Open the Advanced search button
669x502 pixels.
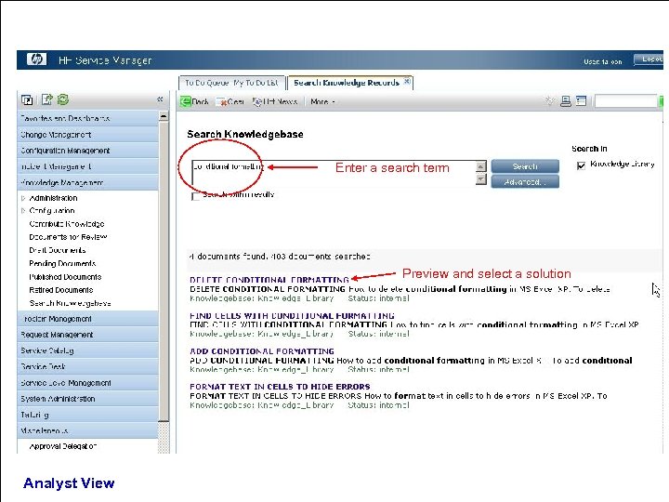click(525, 182)
